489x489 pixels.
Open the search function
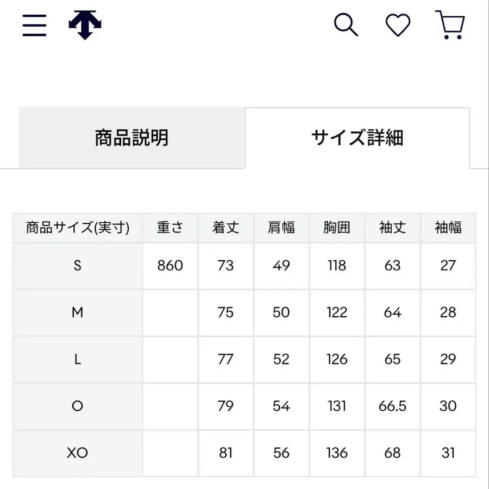point(346,25)
